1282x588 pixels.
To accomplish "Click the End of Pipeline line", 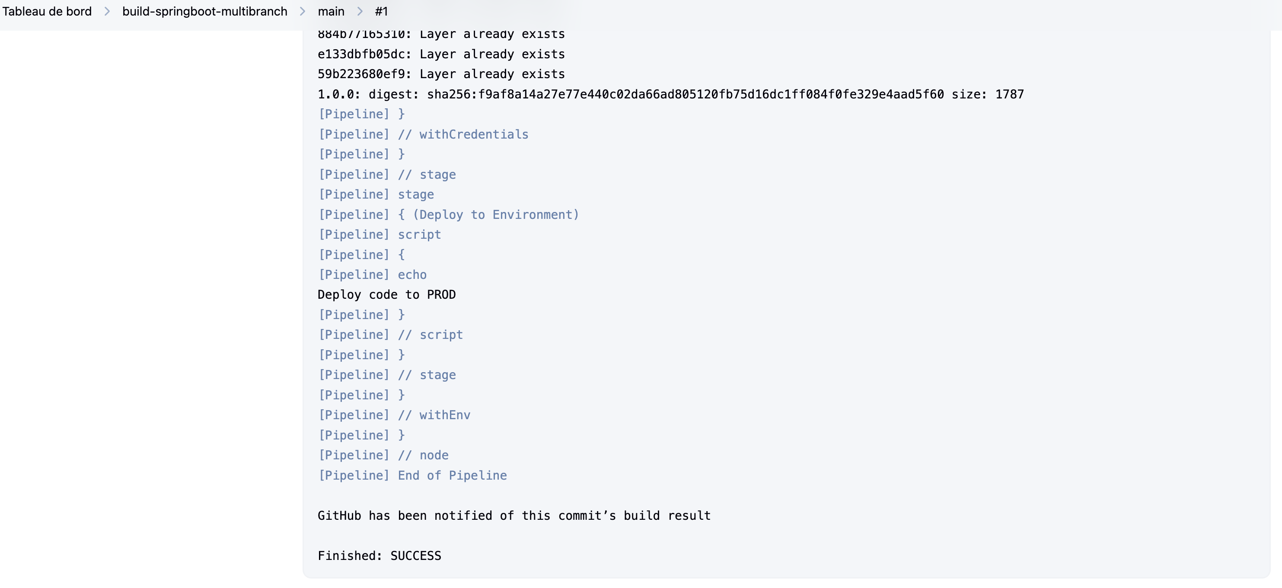I will coord(412,475).
